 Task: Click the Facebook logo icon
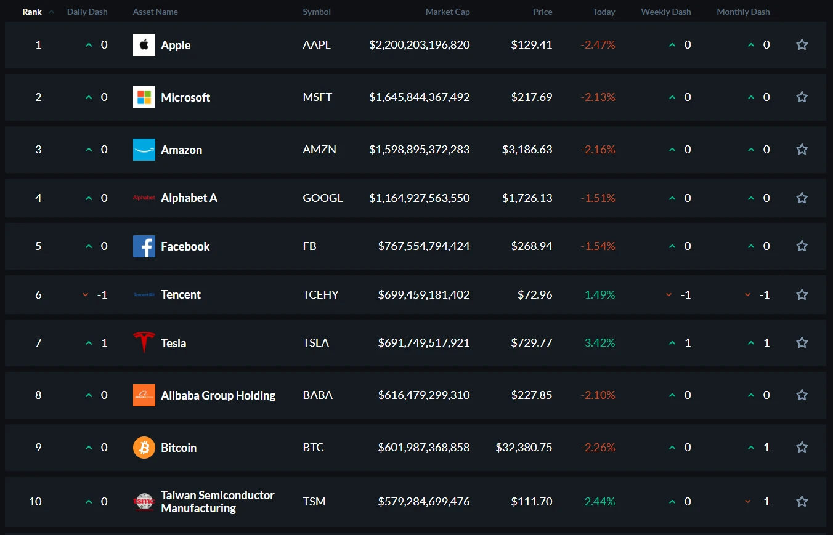click(x=144, y=246)
